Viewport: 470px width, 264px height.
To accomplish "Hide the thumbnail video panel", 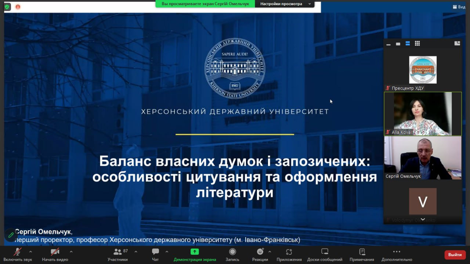I will [388, 44].
